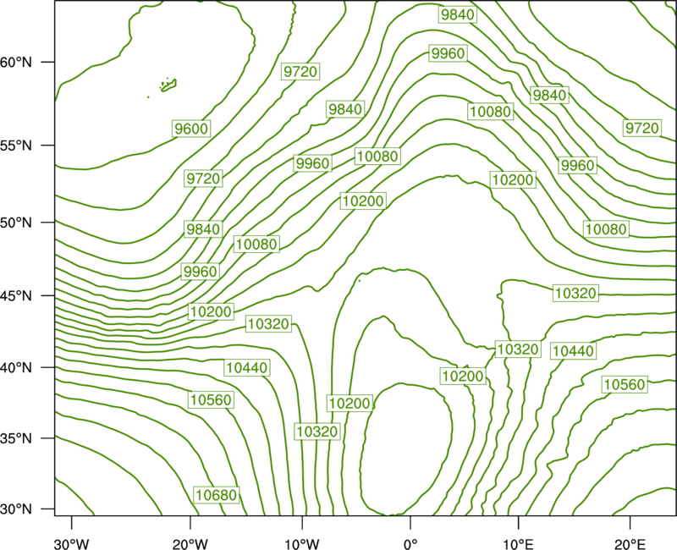The image size is (677, 550).
Task: Click the 10080 label near 50°N 18°E
Action: (x=606, y=228)
